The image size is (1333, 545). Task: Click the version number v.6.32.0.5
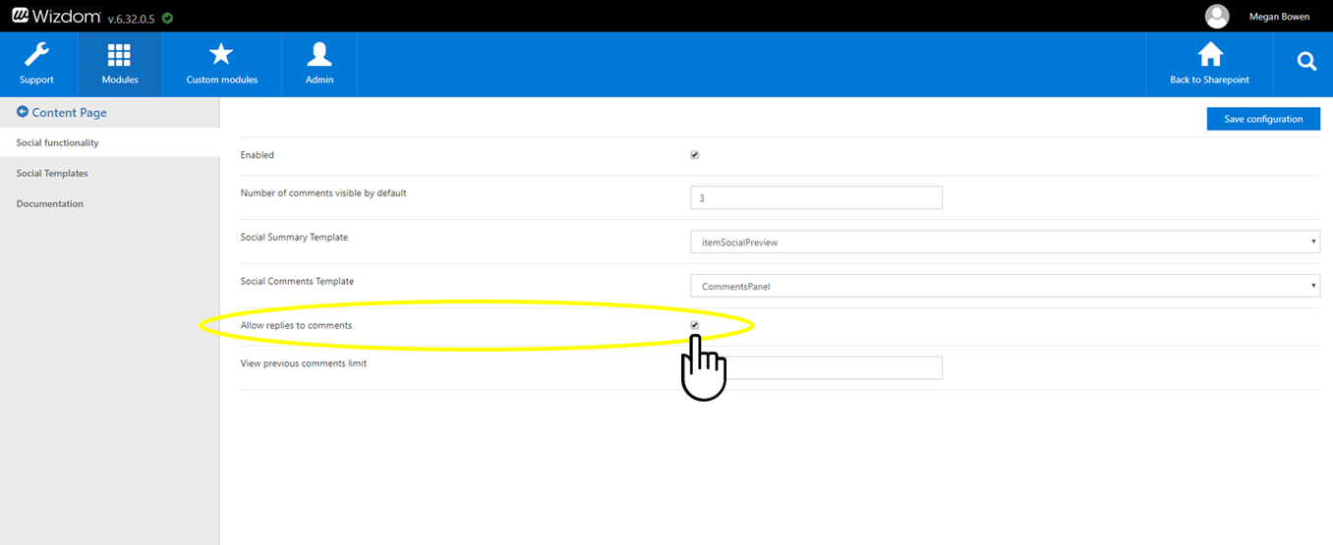(x=131, y=19)
